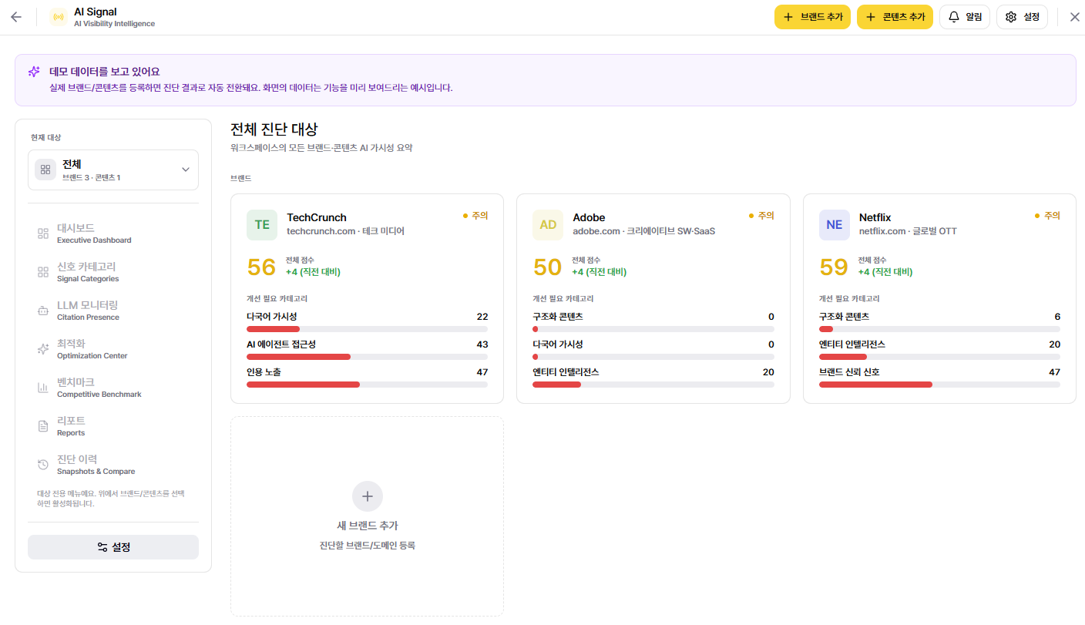Screen dimensions: 1085x625
Task: Click Netflix 구조화 콘텐츠 progress bar
Action: (939, 329)
